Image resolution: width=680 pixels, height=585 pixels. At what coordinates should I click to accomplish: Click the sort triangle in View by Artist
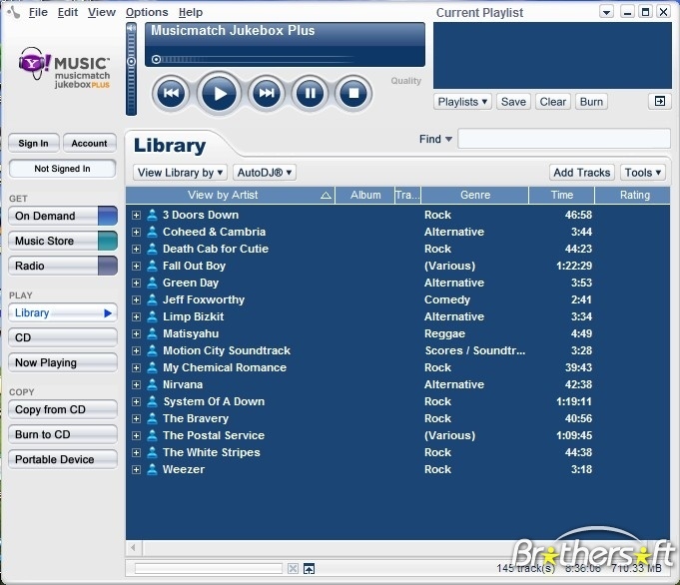(327, 196)
